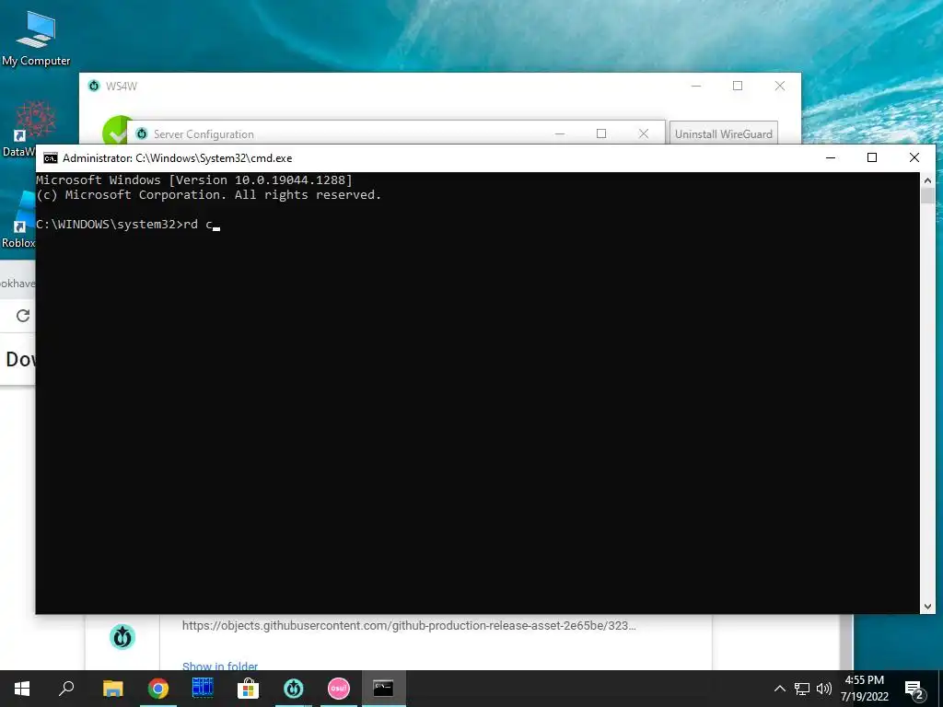Close the WS4W window
Screen dimensions: 943x707
[779, 86]
